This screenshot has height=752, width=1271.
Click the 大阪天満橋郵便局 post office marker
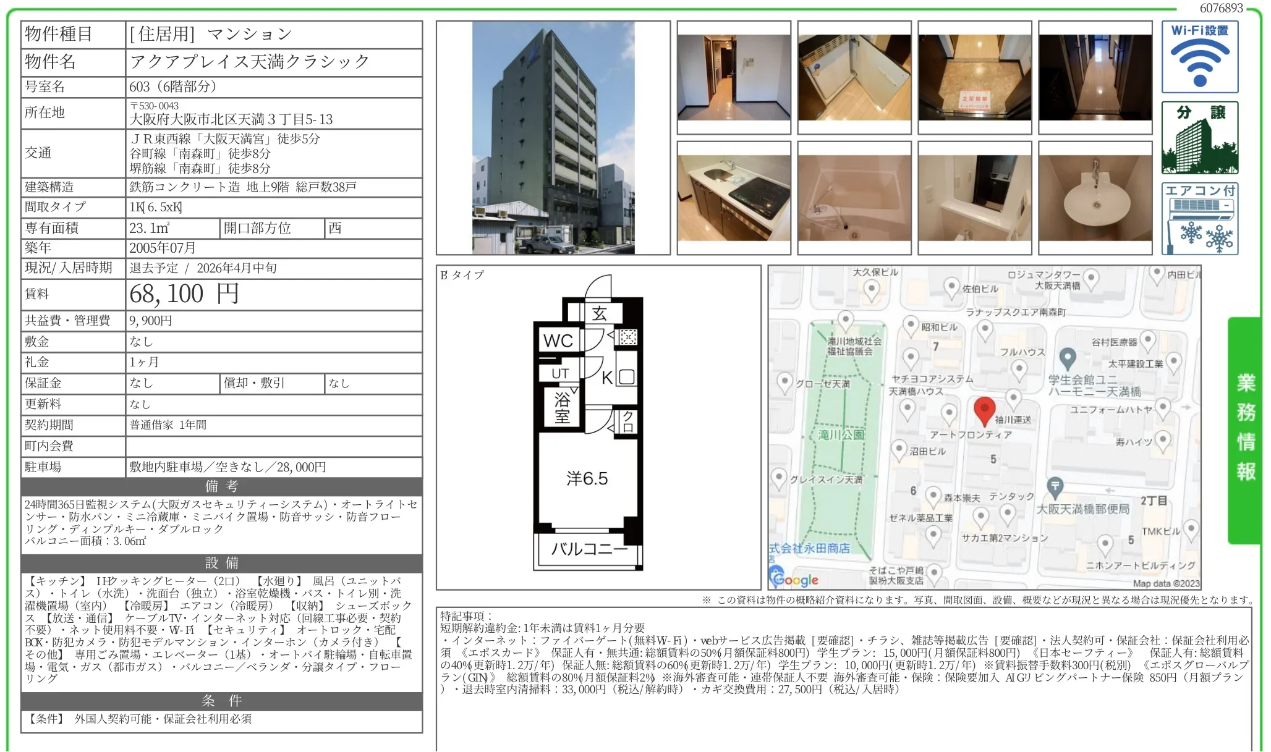[1055, 488]
